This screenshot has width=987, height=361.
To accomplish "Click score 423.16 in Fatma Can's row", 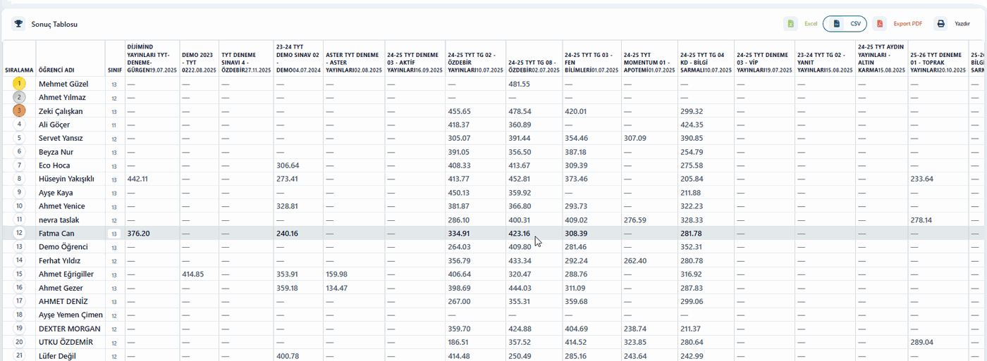I will pyautogui.click(x=519, y=233).
